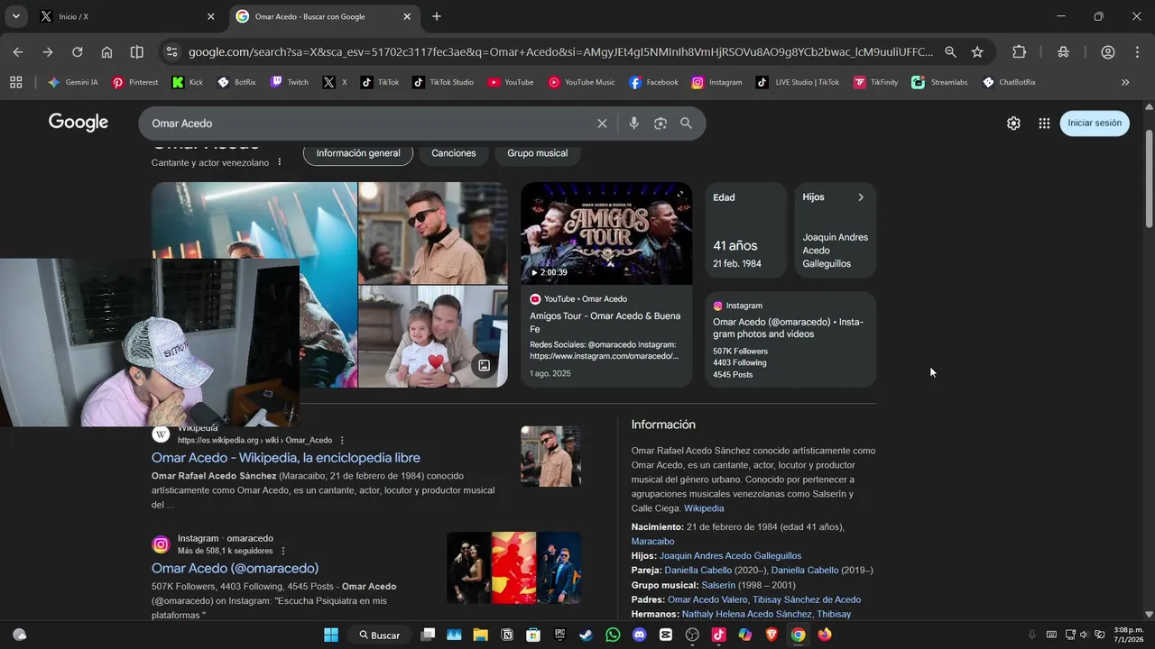This screenshot has height=649, width=1155.
Task: Open the TikTok Studio bookmark
Action: (x=443, y=82)
